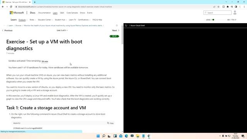
Task: Open a new browser tab
Action: coord(35,2)
